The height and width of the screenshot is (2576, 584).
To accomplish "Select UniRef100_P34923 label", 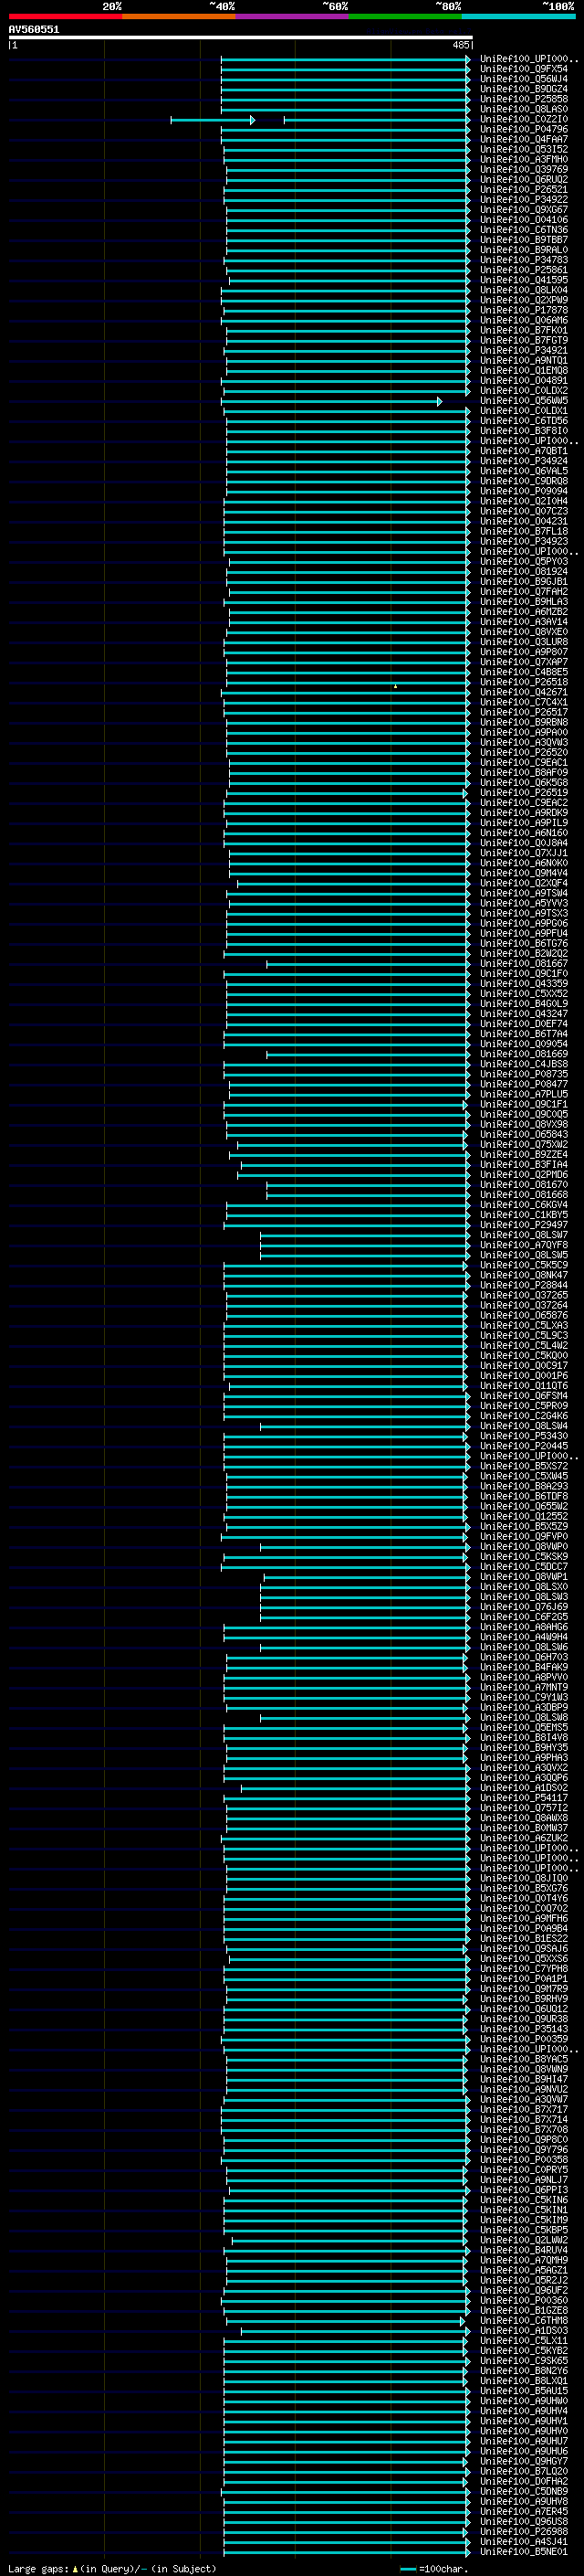I will pos(523,541).
